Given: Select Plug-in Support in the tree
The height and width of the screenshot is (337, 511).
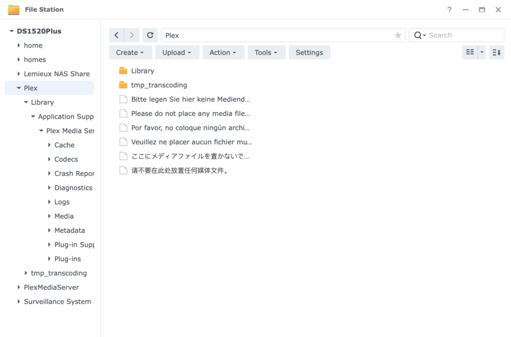Looking at the screenshot, I should pyautogui.click(x=74, y=244).
